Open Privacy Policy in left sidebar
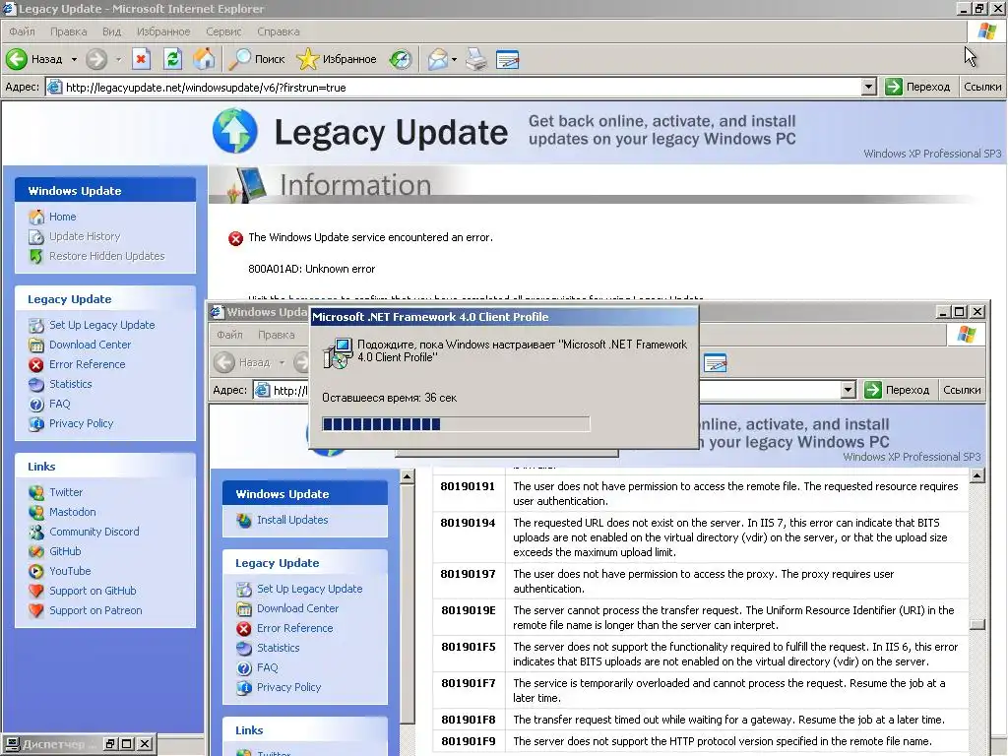Screen dimensions: 1008x756 (81, 423)
